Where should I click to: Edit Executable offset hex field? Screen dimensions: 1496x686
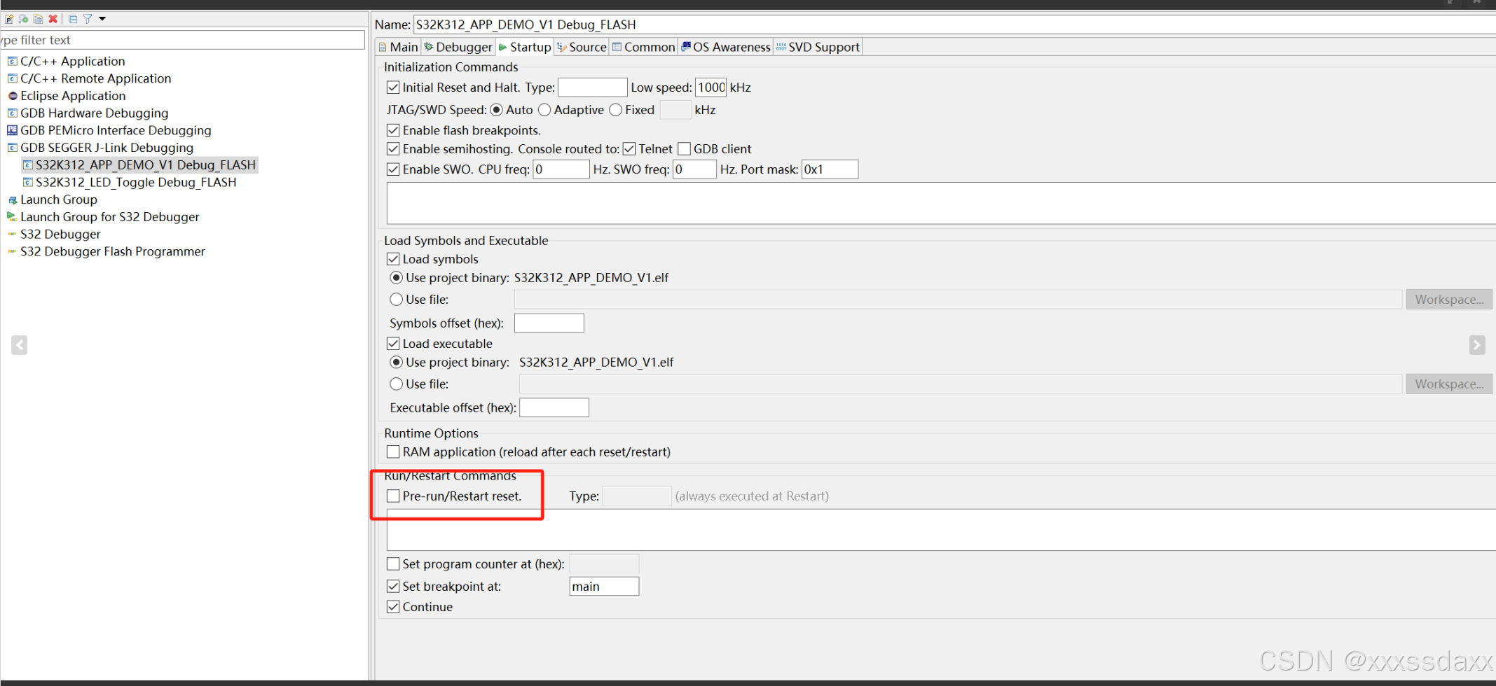(554, 407)
